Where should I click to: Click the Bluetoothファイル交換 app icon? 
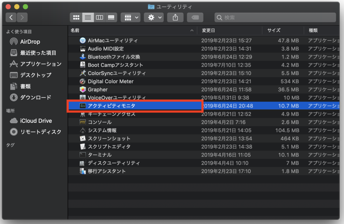83,57
